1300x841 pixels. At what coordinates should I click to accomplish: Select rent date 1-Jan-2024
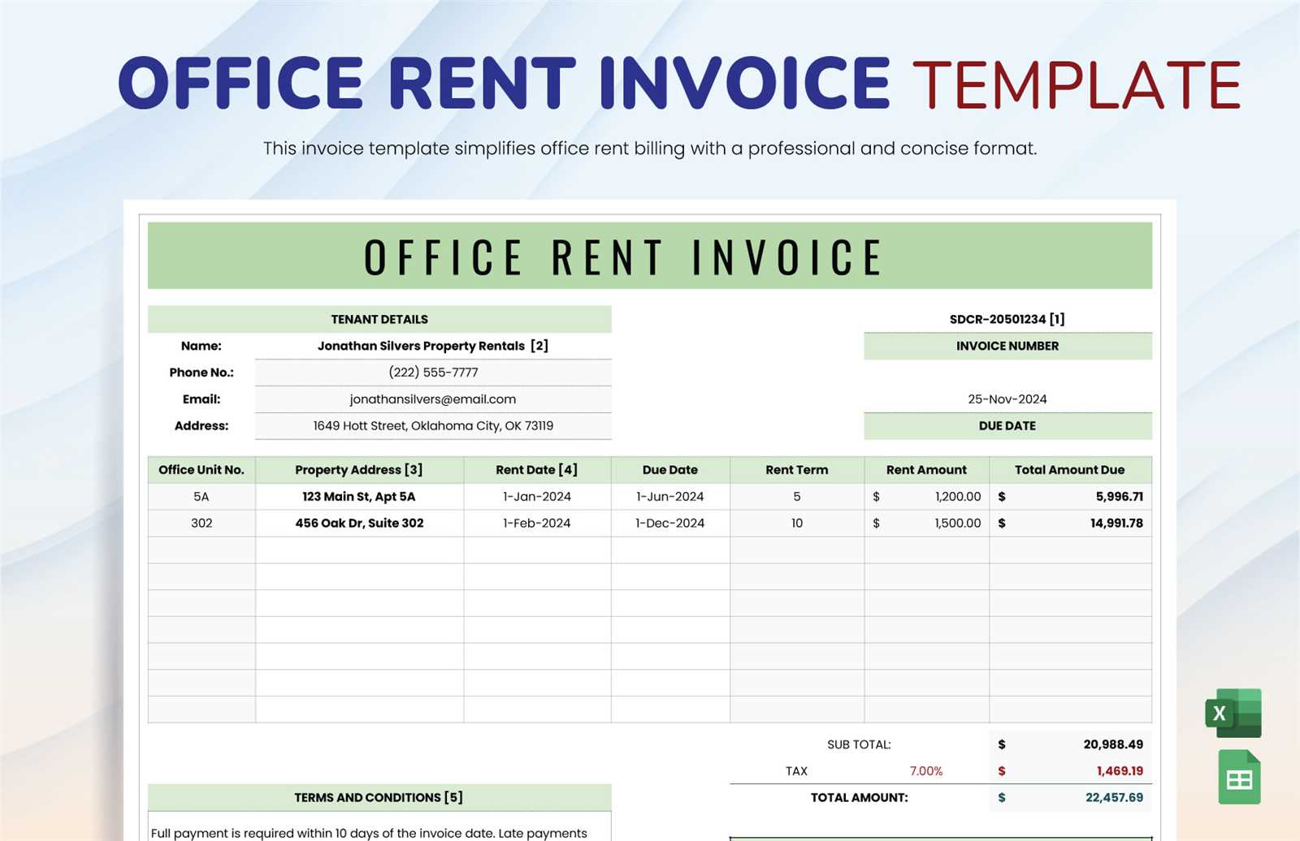pos(537,497)
